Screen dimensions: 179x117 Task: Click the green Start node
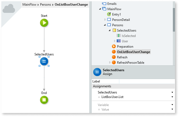(x=44, y=23)
